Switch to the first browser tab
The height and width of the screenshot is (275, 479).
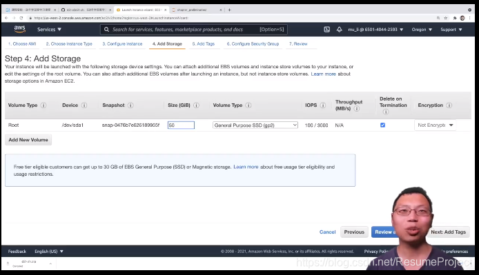click(30, 10)
